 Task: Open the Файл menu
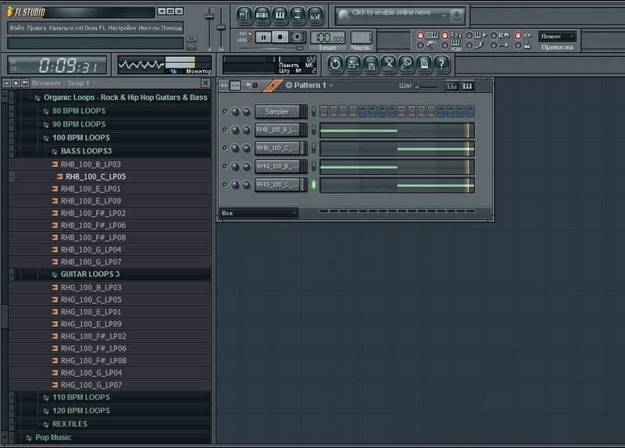(x=16, y=27)
